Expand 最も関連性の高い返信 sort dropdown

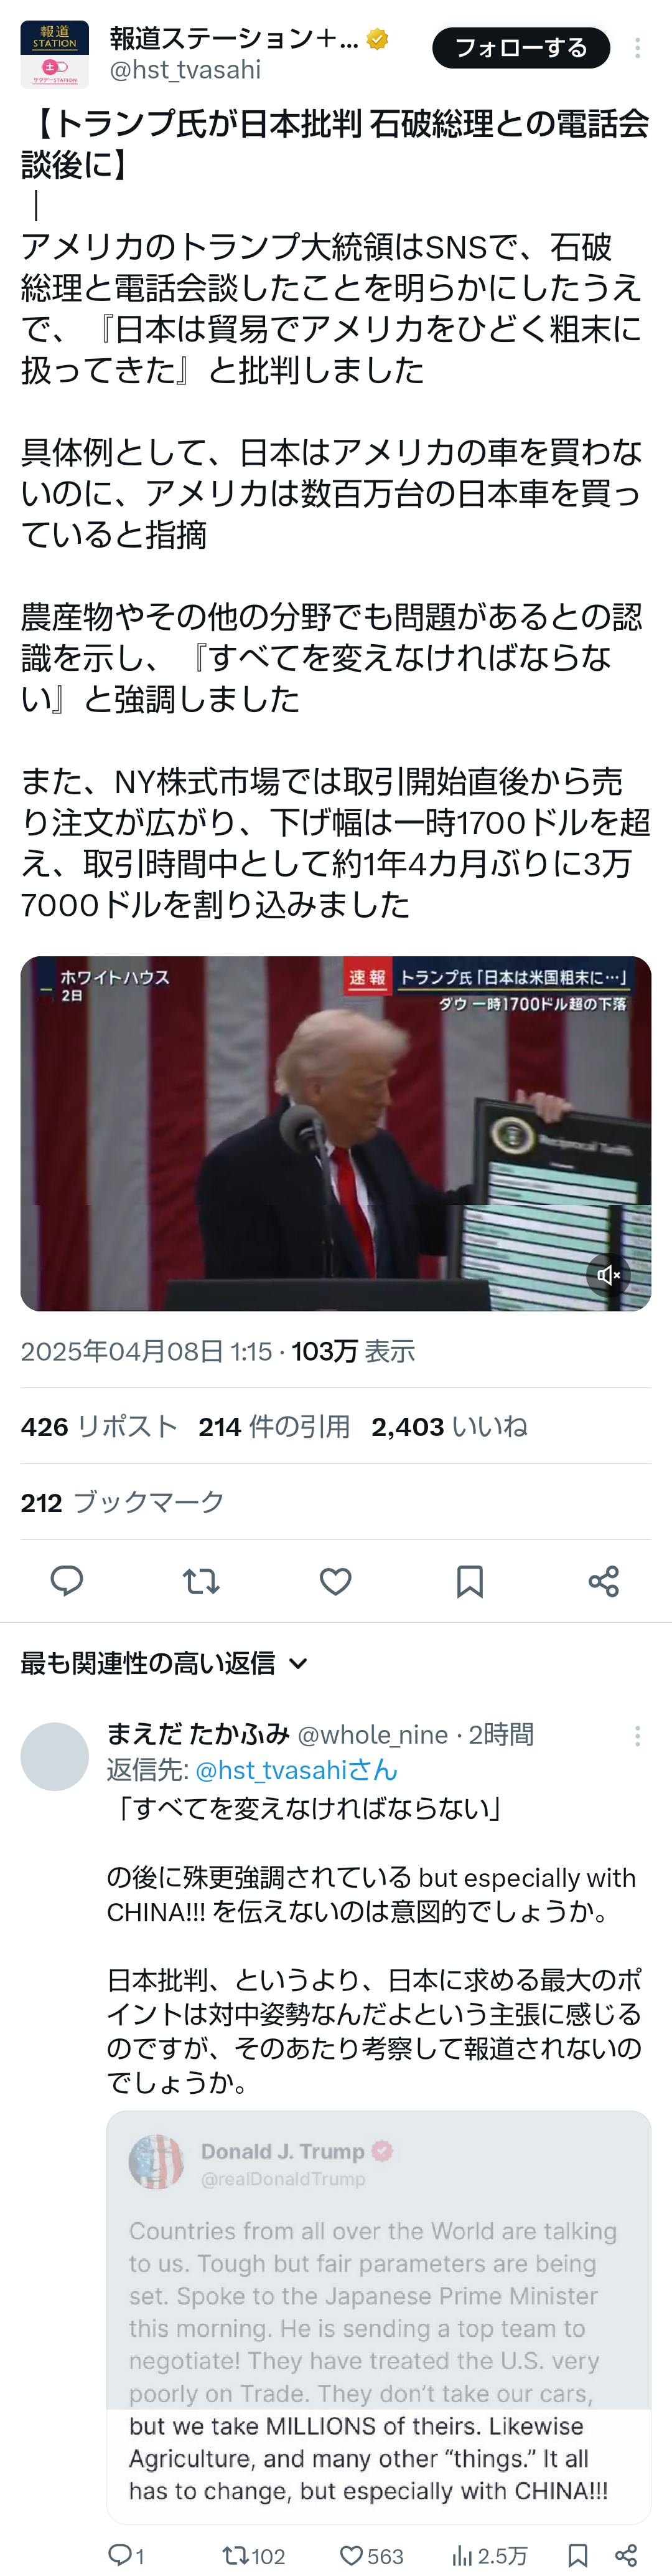coord(165,1663)
